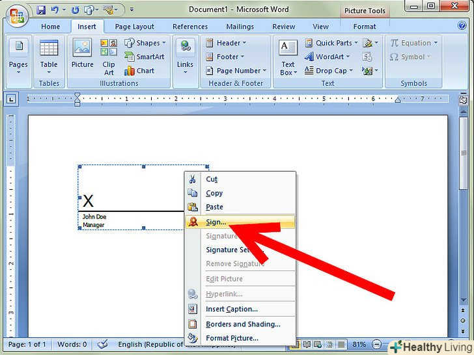Screen dimensions: 474x355
Task: Expand Page Number options
Action: coord(236,71)
